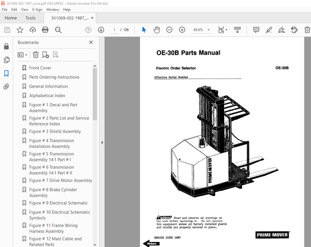Open Figure # 1 Decal bookmark

53,107
